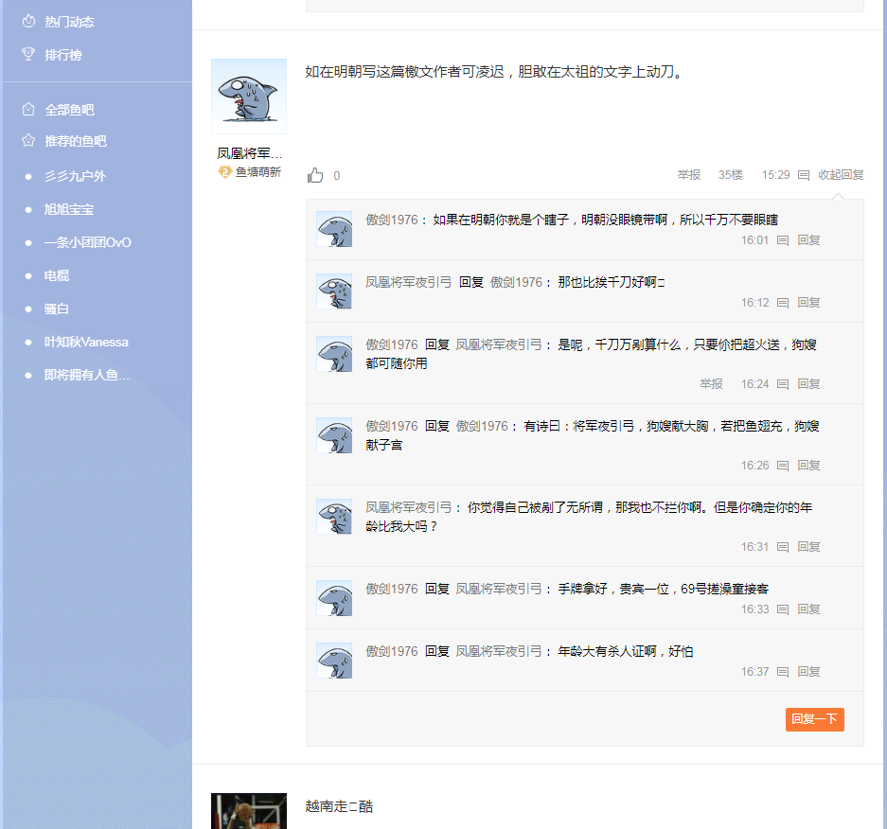This screenshot has width=887, height=829.
Task: Click the 推荐的鱼吧 star entry
Action: click(75, 141)
